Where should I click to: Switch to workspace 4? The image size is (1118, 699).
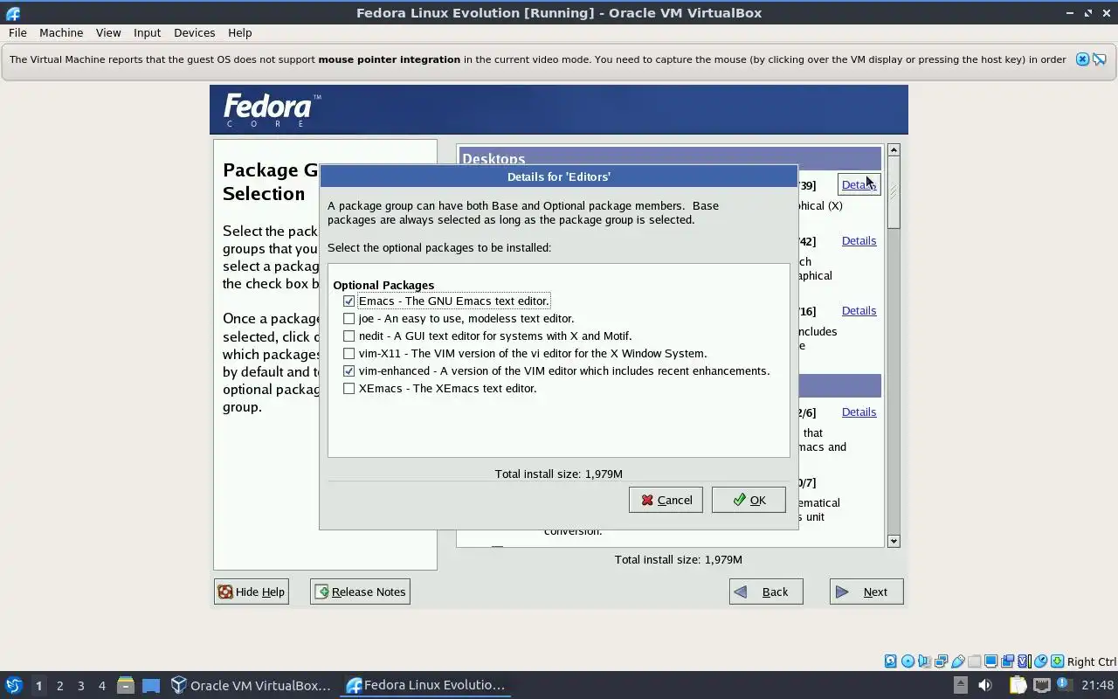tap(101, 685)
